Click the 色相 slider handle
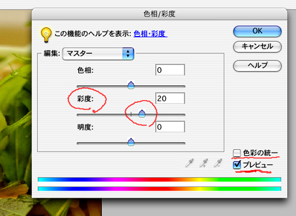The height and width of the screenshot is (216, 296). point(131,85)
